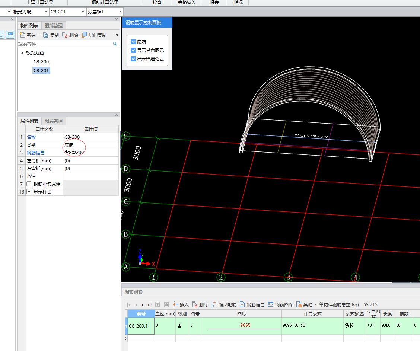Click the search magnifier icon in 搜索构件 box

[115, 44]
